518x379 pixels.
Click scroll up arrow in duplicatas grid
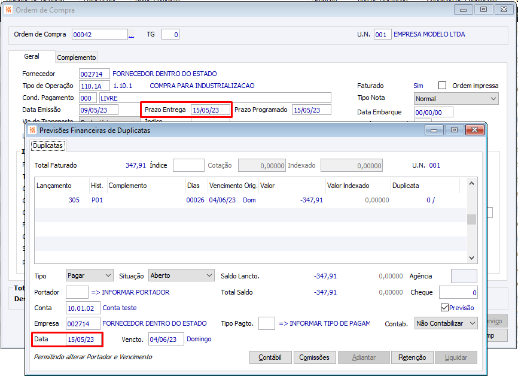(471, 184)
